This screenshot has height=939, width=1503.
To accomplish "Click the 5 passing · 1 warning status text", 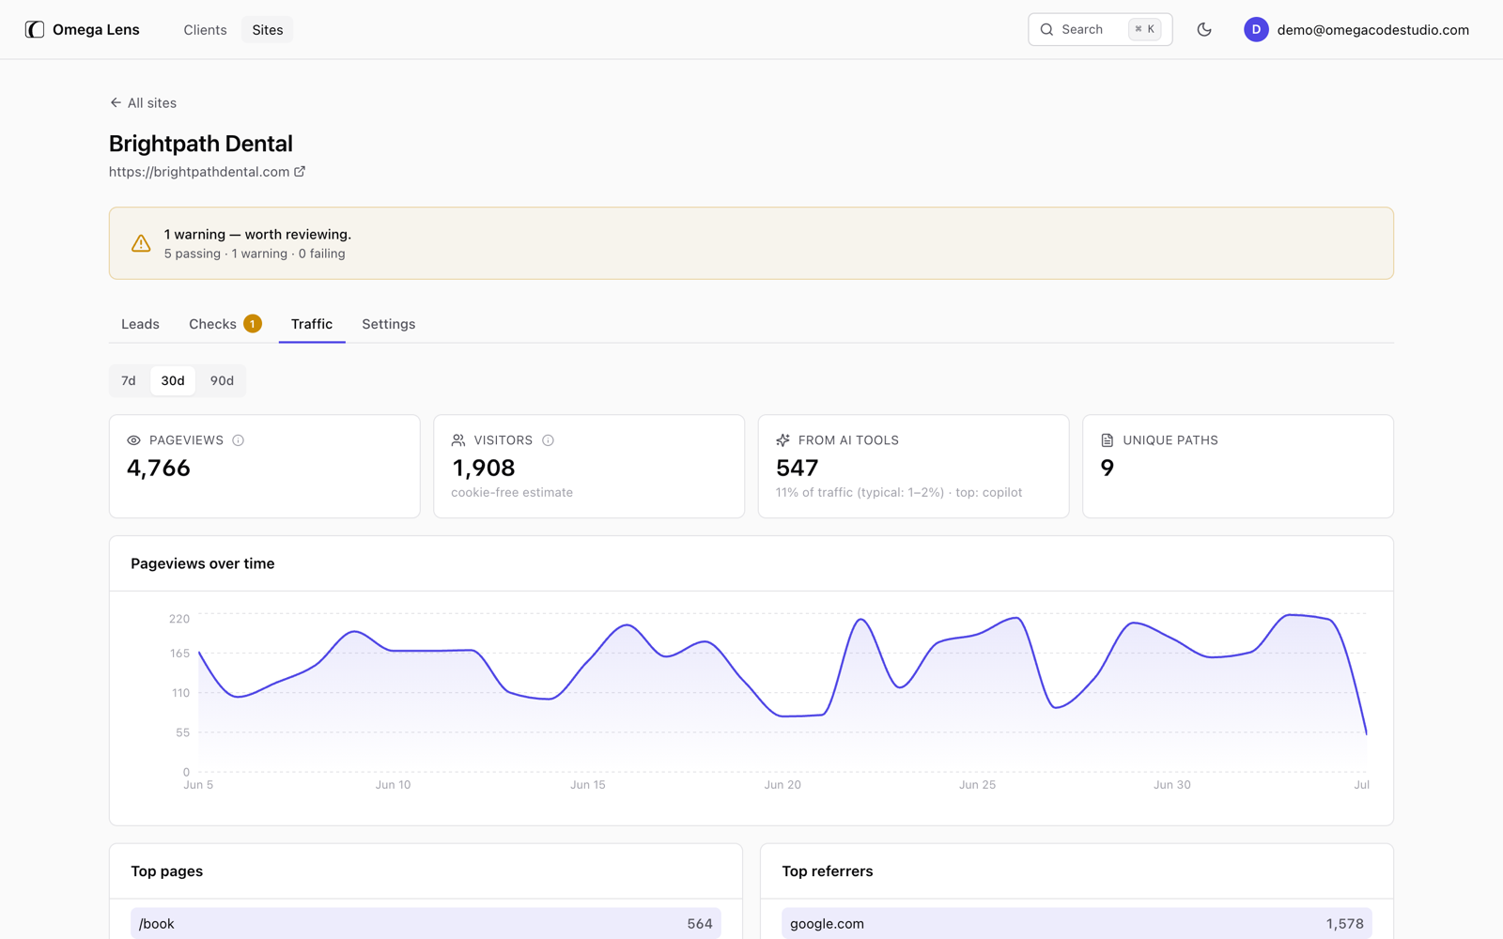I will (255, 254).
